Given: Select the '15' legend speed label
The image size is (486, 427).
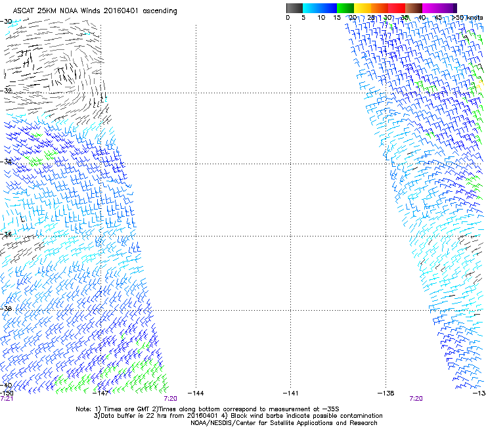Looking at the screenshot, I should 337,18.
